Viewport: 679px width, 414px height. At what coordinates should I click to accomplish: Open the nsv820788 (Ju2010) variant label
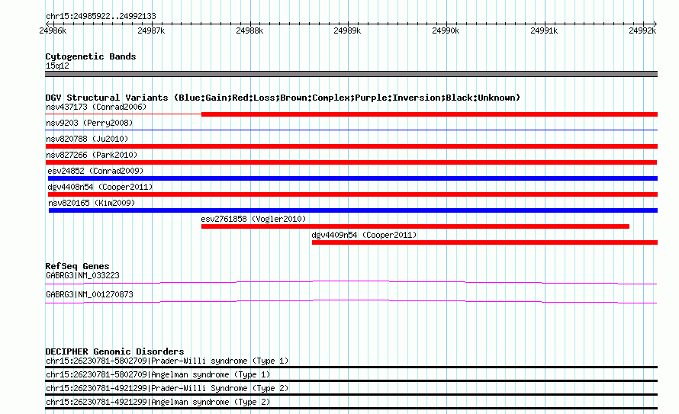pyautogui.click(x=87, y=139)
